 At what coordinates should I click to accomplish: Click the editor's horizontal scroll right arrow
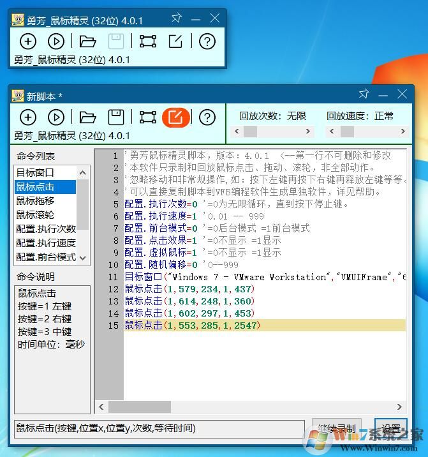(399, 407)
